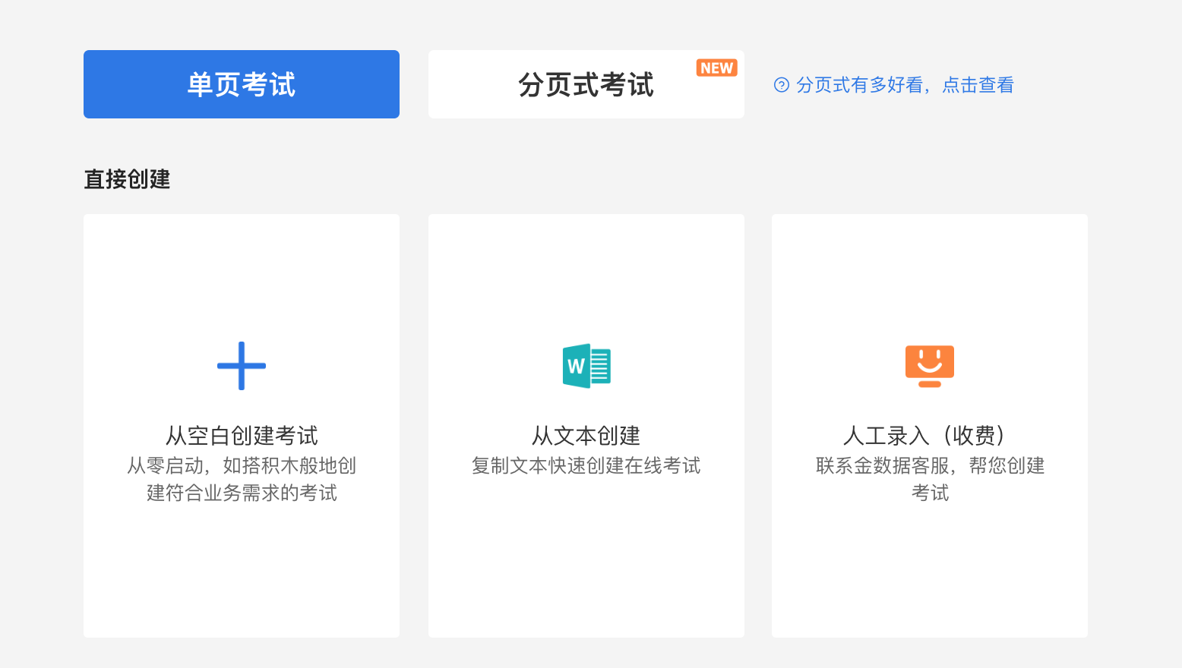Click the orange NEW badge
Screen dimensions: 1182x668
pyautogui.click(x=716, y=68)
